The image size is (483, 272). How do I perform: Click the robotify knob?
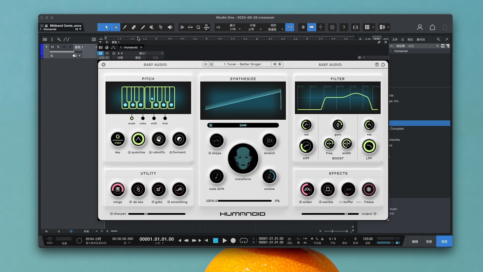(x=159, y=139)
